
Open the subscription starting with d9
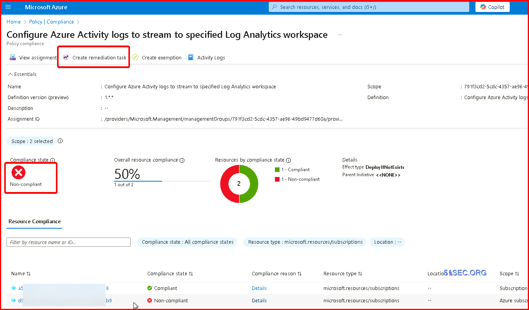click(65, 300)
